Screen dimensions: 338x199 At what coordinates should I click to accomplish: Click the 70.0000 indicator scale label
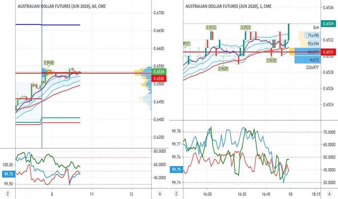tap(329, 132)
